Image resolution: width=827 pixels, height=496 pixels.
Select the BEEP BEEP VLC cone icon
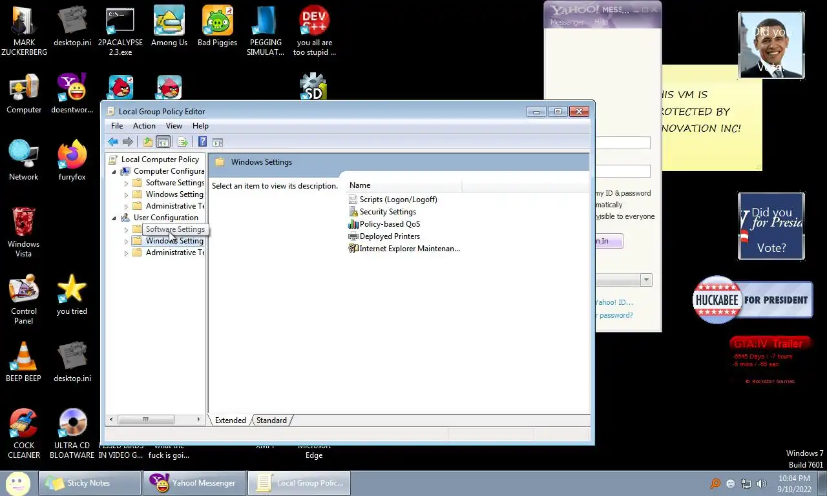click(24, 362)
